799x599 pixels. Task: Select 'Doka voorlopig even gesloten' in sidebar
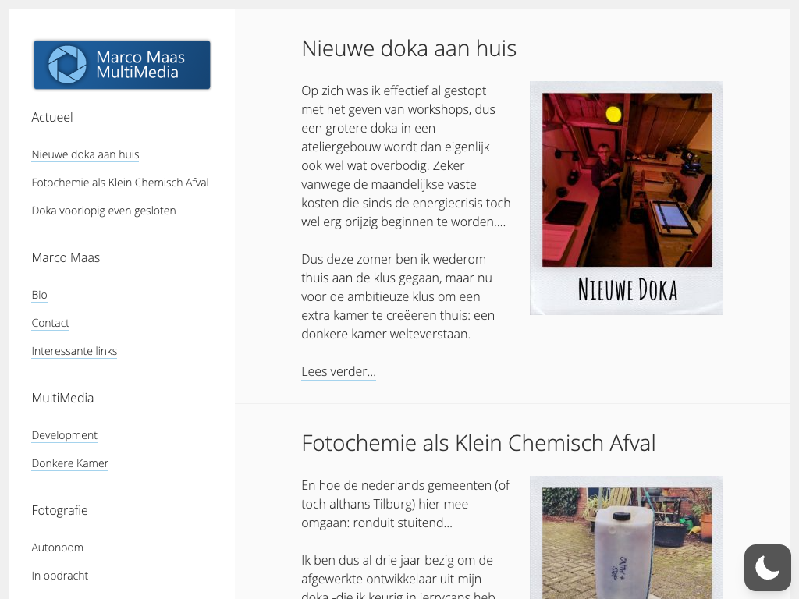[x=104, y=211]
